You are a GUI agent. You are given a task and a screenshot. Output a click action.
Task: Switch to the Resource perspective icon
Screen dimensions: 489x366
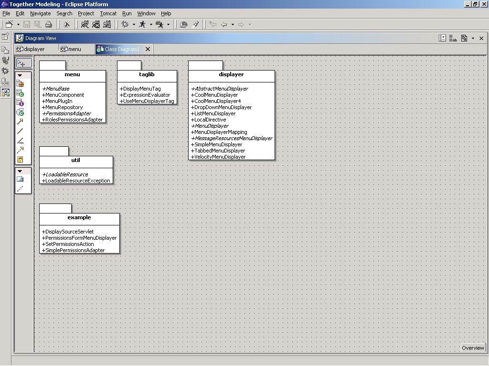(5, 50)
